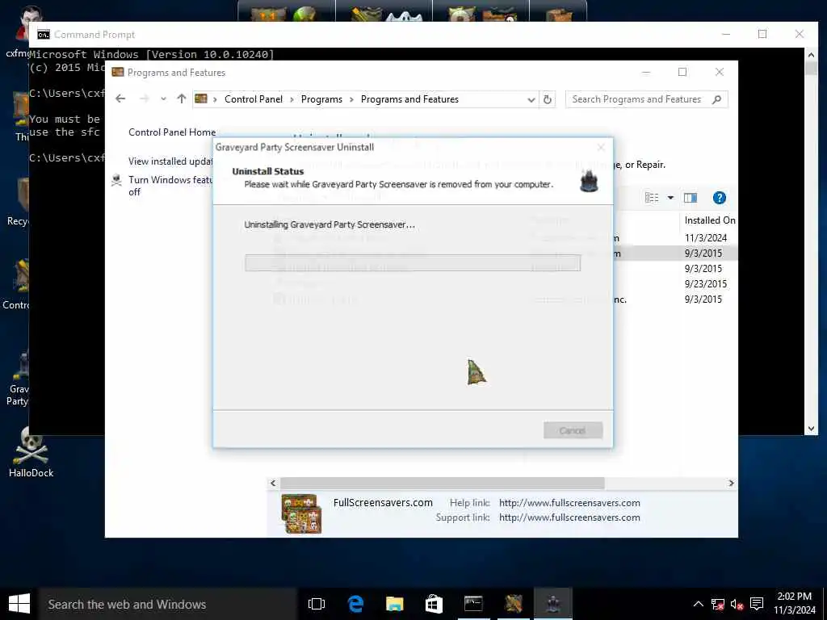This screenshot has width=827, height=620.
Task: Open Action Center notifications icon
Action: coord(757,604)
